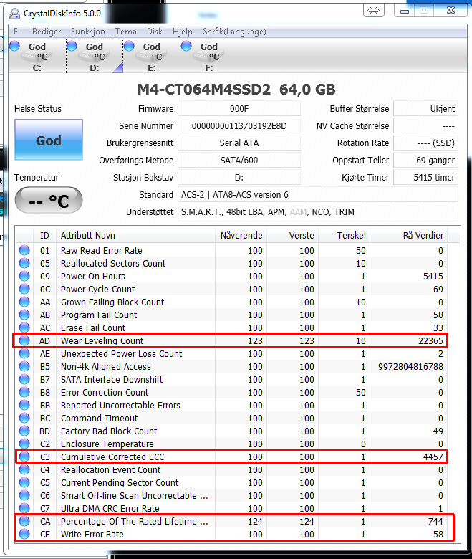Viewport: 472px width, 559px height.
Task: Select the Erase Fail Count row text
Action: [x=93, y=328]
